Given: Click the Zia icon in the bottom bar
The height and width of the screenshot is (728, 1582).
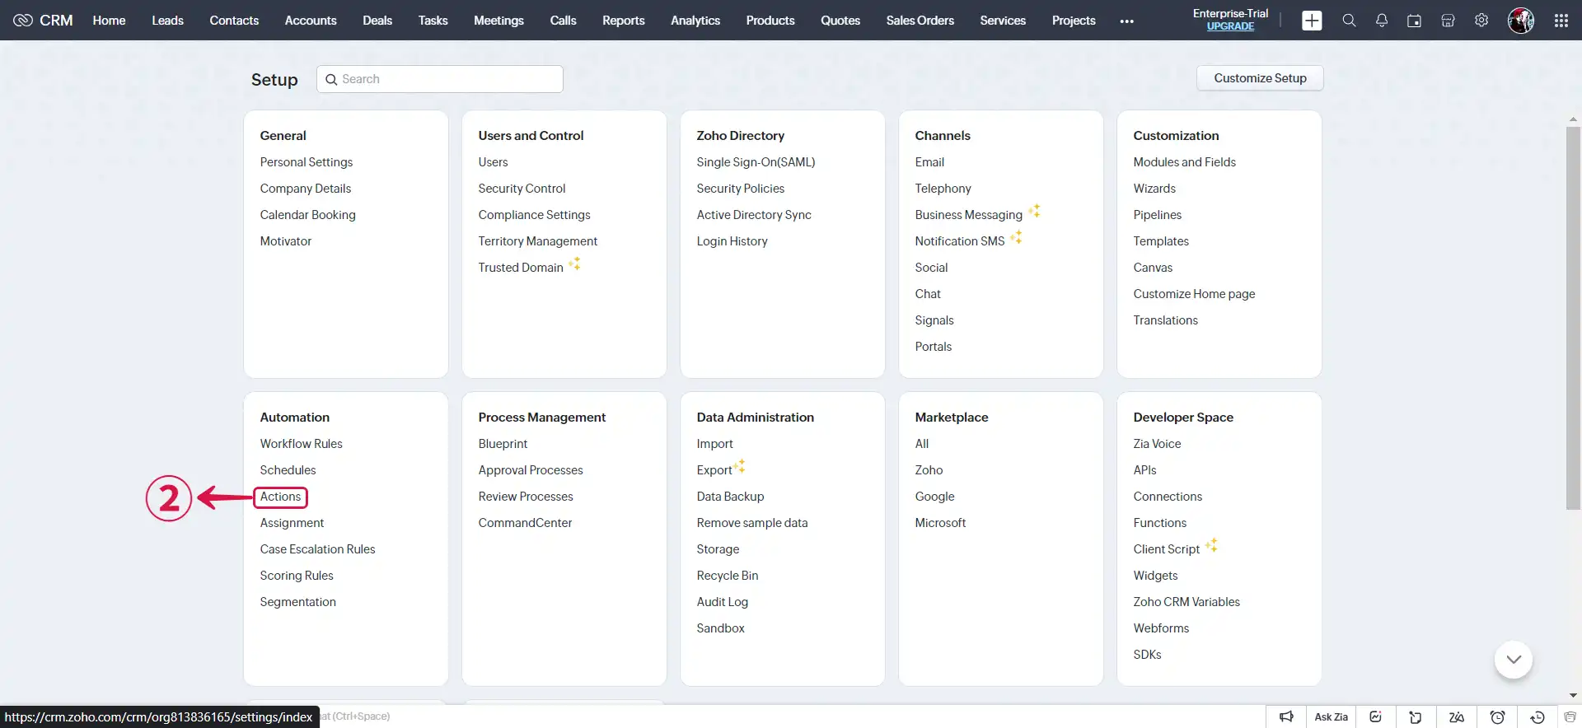Looking at the screenshot, I should (x=1456, y=716).
